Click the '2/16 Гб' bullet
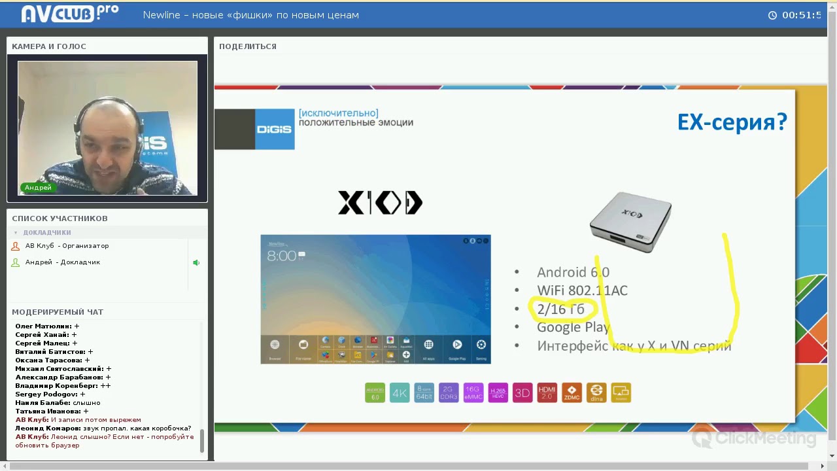This screenshot has width=837, height=471. click(x=561, y=309)
